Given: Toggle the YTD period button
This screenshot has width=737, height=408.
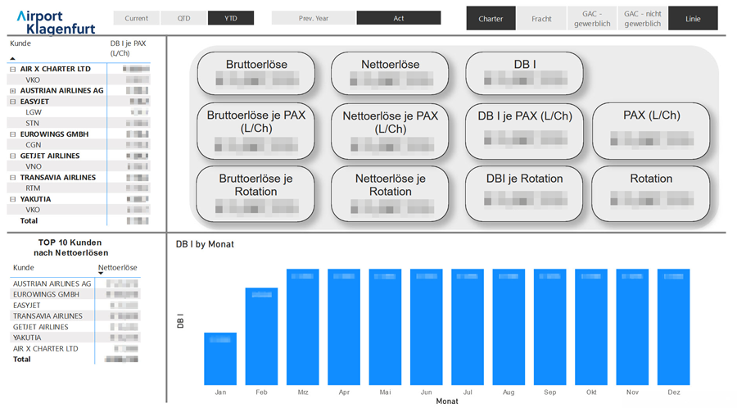Looking at the screenshot, I should click(x=231, y=18).
